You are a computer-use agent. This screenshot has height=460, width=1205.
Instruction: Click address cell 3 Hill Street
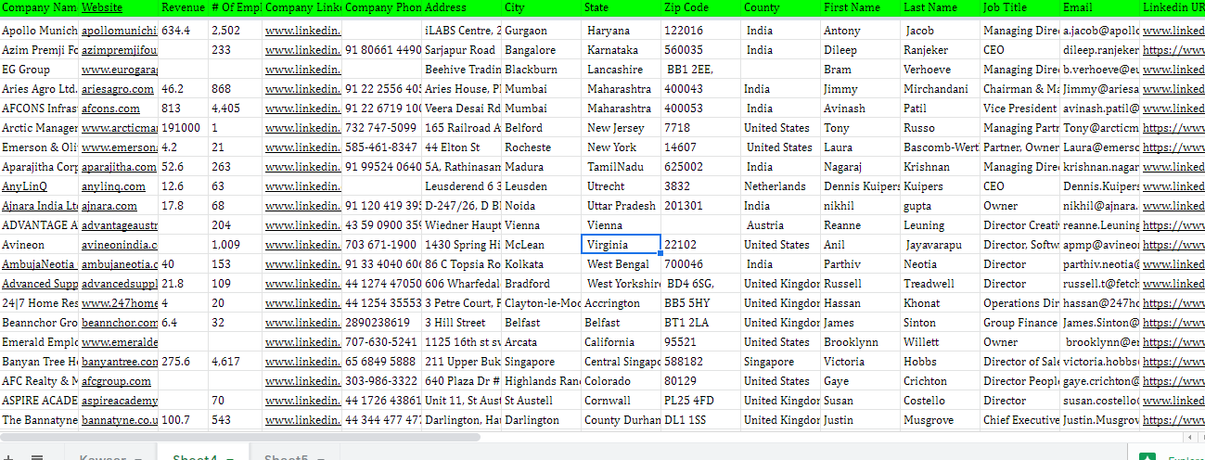(x=461, y=323)
